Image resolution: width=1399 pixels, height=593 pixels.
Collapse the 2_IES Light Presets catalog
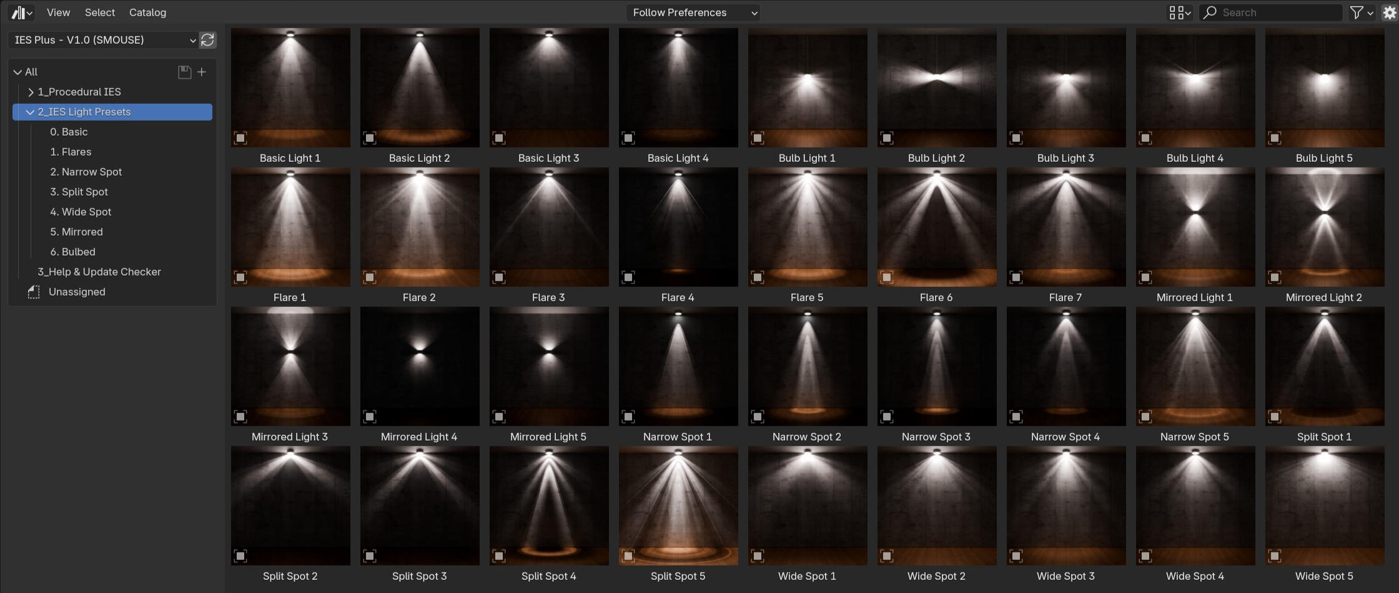point(30,112)
